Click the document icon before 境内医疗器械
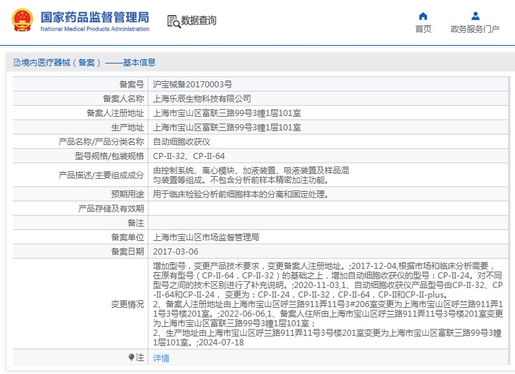Screen dimensions: 515x374 tap(17, 63)
